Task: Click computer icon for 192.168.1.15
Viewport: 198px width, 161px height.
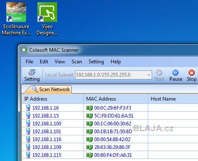Action: (28, 115)
